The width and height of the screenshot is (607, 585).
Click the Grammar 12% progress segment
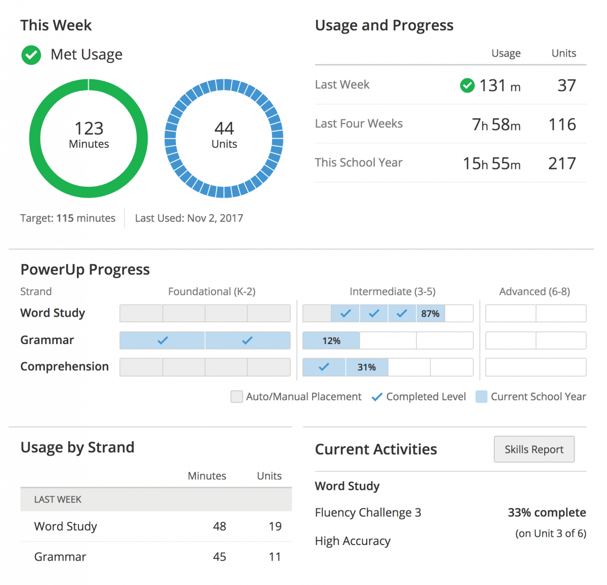[x=331, y=341]
